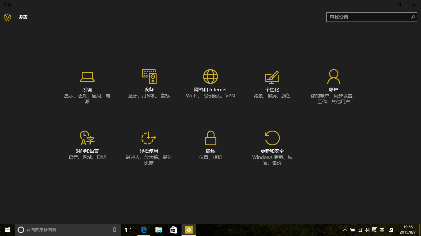The image size is (421, 236).
Task: Open the Windows Start menu
Action: click(x=7, y=230)
